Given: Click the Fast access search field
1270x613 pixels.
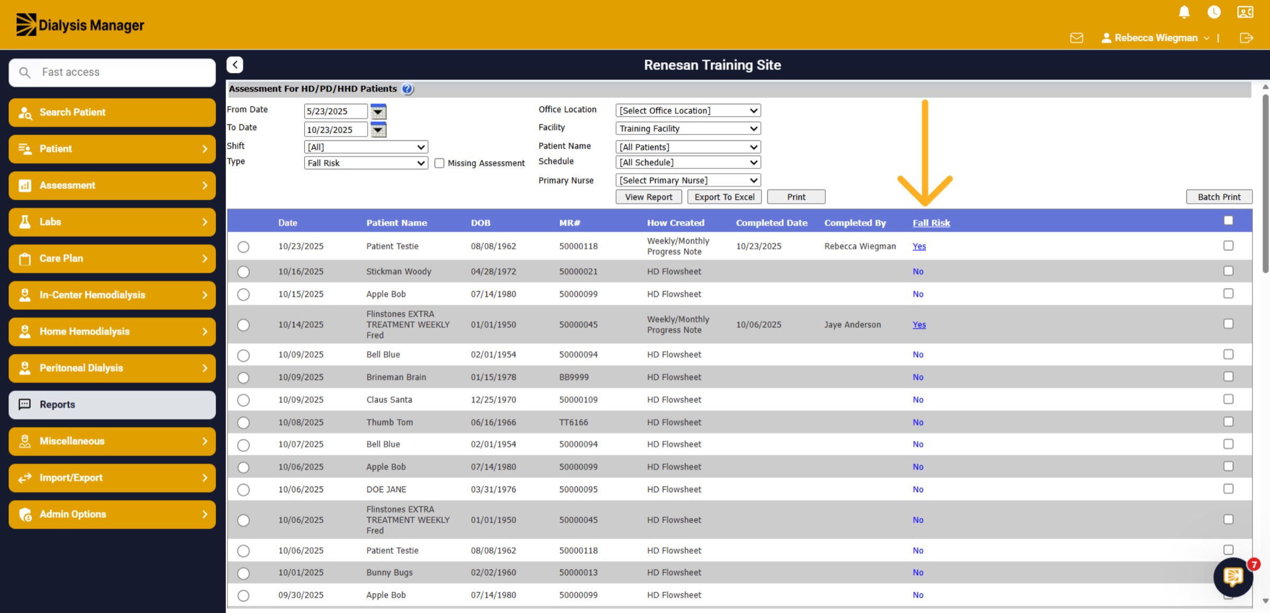Looking at the screenshot, I should click(x=112, y=72).
